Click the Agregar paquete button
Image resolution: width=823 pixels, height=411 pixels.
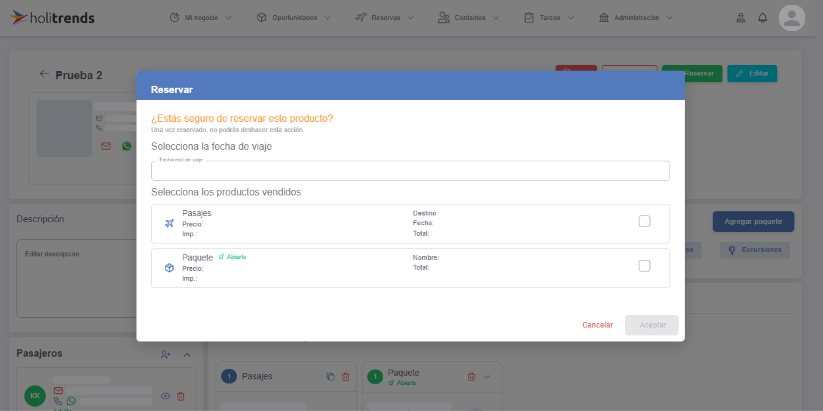click(x=753, y=221)
